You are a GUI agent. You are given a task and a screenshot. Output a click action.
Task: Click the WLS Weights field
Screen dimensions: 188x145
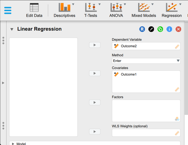[146, 133]
